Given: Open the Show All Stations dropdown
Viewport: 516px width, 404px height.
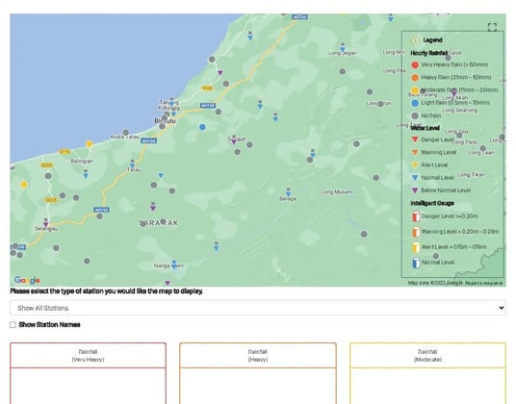Looking at the screenshot, I should pos(258,308).
